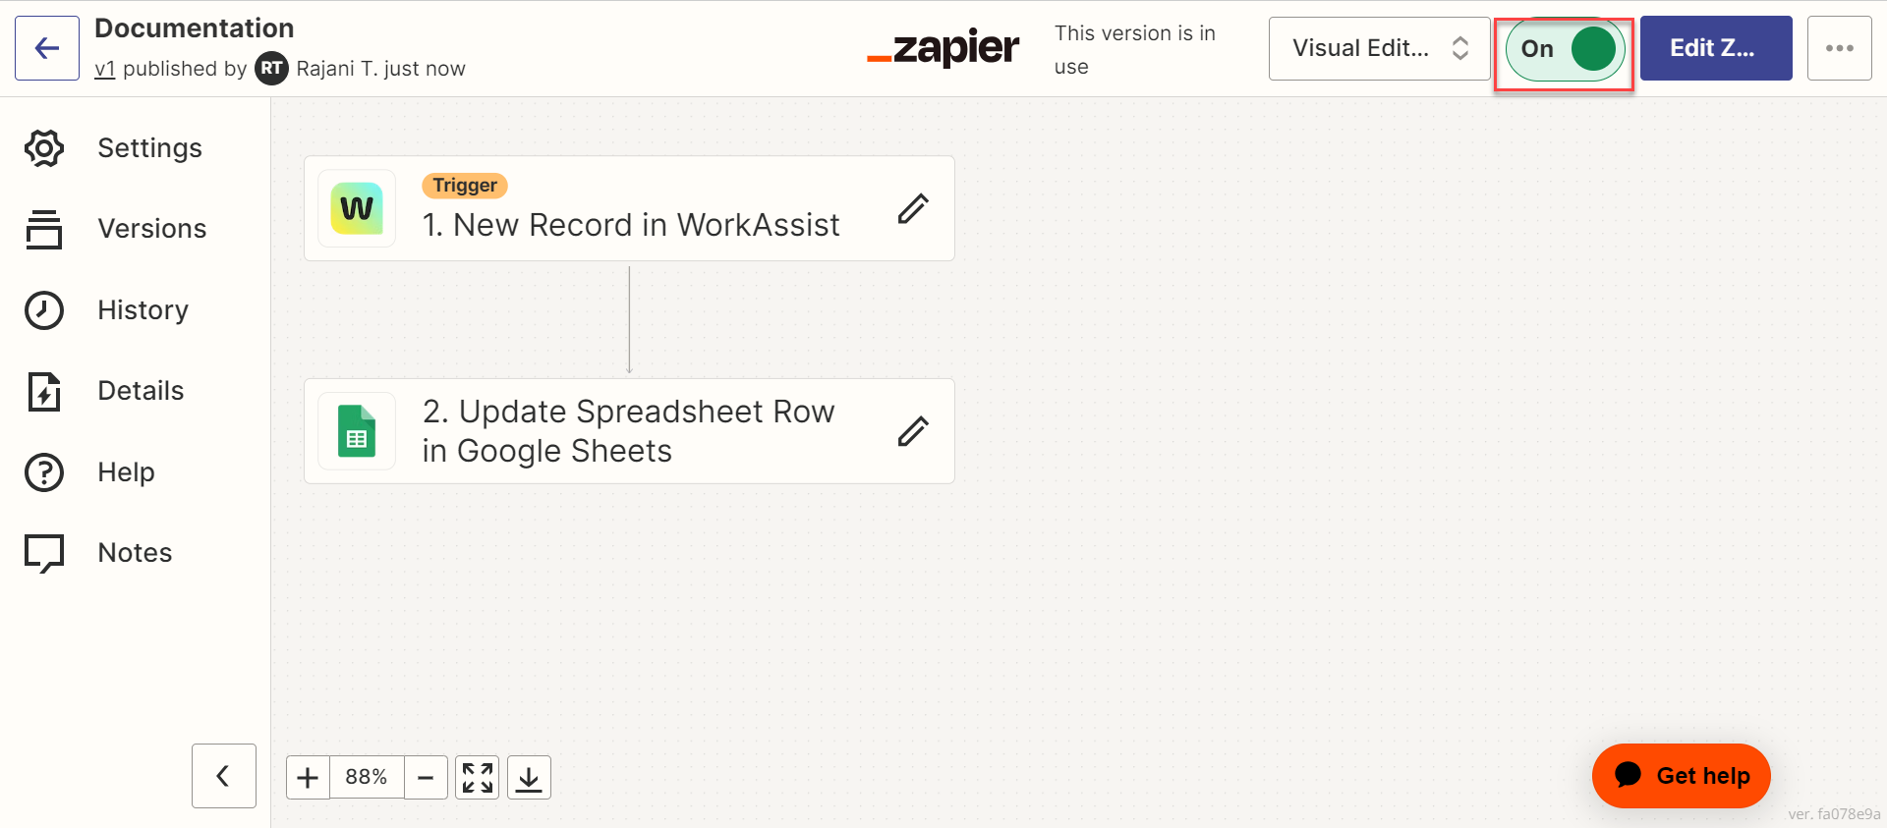This screenshot has width=1887, height=828.
Task: Turn off the Zap On switch
Action: 1565,48
